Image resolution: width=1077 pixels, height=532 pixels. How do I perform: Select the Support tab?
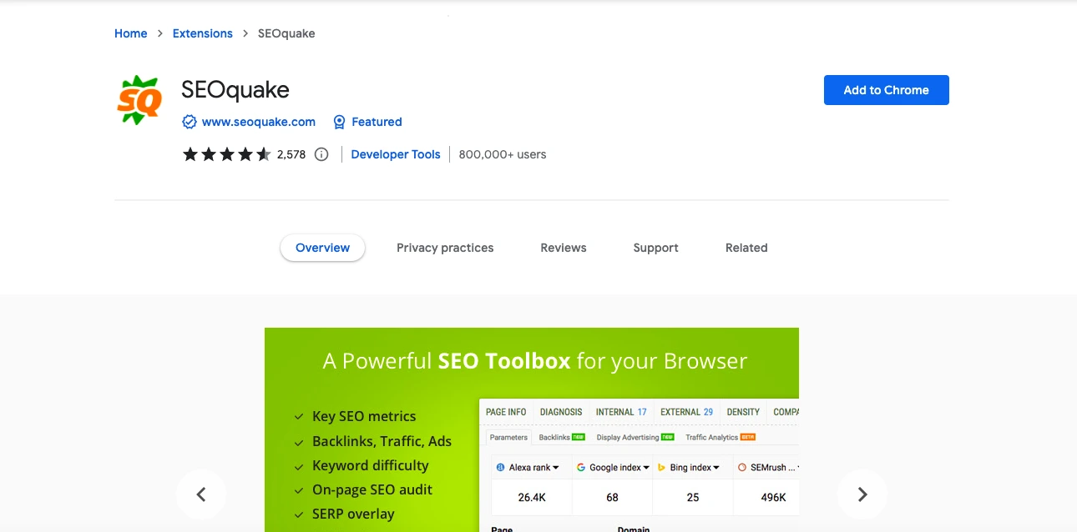(655, 248)
